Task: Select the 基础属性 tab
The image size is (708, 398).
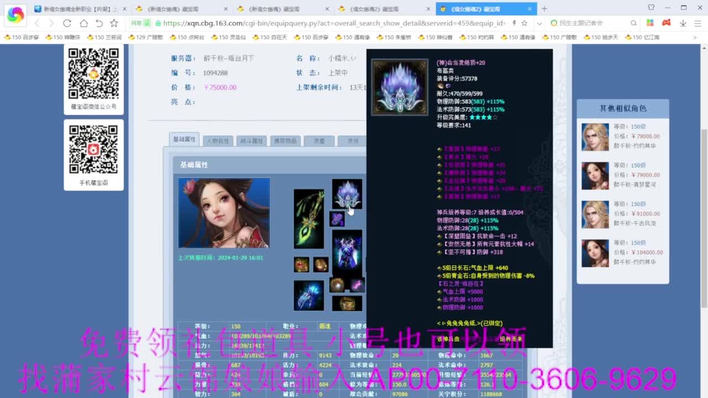Action: (x=184, y=139)
